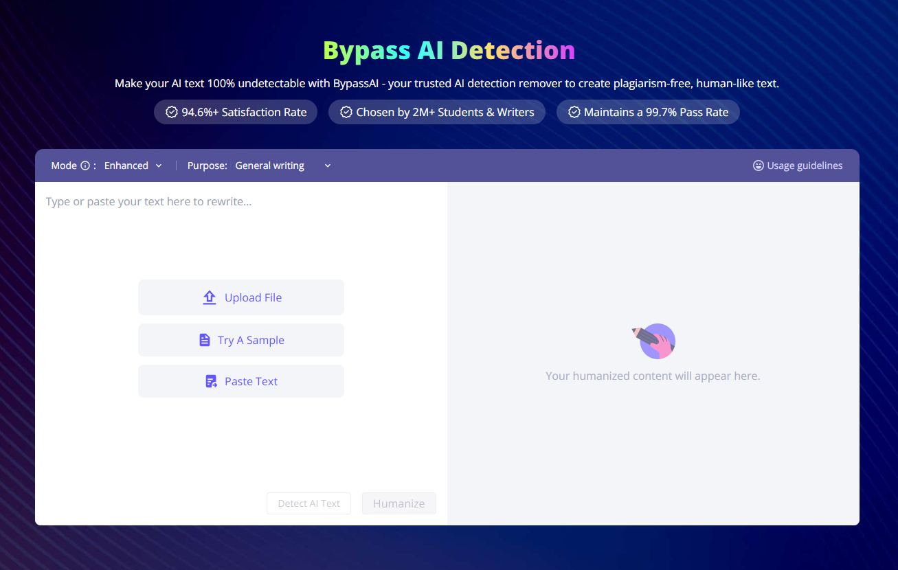Click the Paste Text button

click(x=241, y=381)
